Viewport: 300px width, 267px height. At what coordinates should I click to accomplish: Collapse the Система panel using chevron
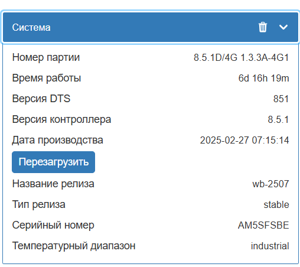pos(283,27)
